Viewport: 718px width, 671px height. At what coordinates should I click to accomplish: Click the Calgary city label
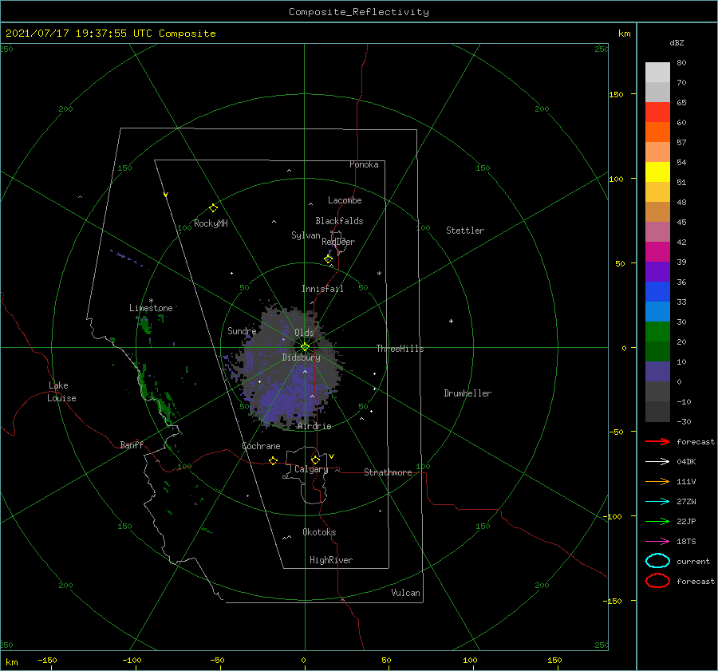[x=311, y=469]
